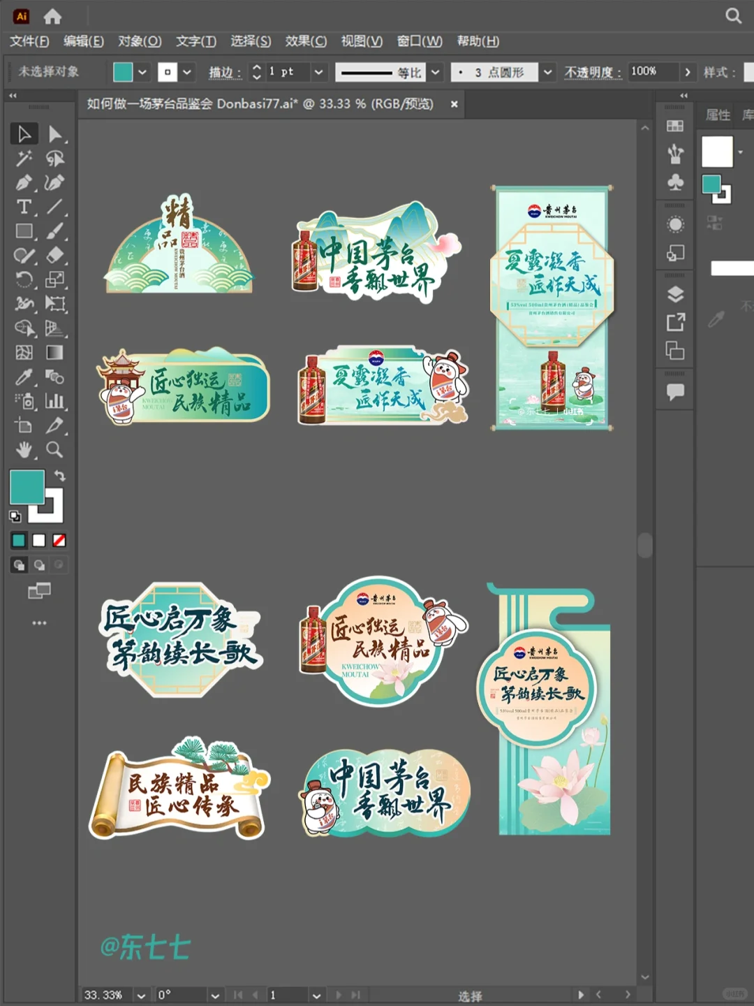
Task: Set paint mode to Gradient below swatches
Action: 39,540
